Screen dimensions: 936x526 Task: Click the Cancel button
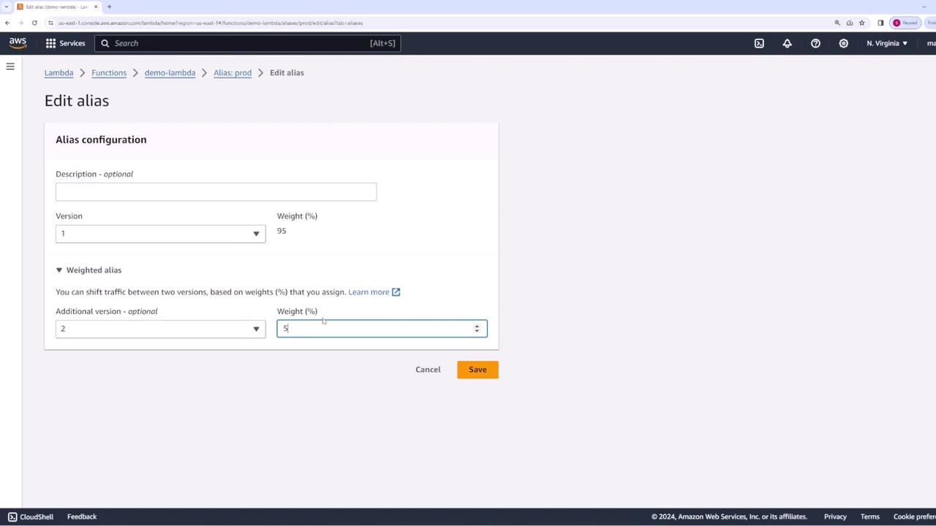(x=428, y=370)
